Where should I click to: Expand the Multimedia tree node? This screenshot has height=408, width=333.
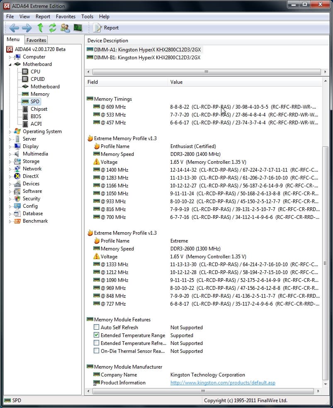click(10, 154)
